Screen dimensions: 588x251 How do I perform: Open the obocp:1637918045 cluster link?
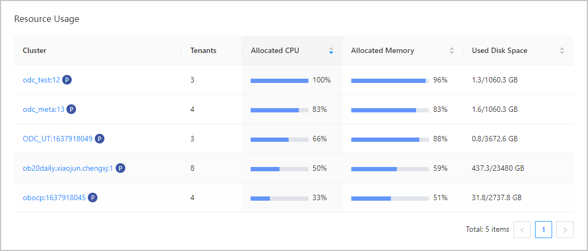[54, 197]
